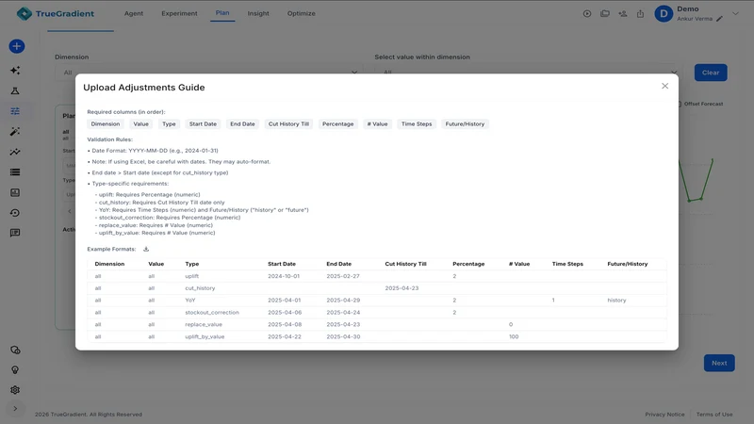754x424 pixels.
Task: Open the account menu chevron
Action: click(x=735, y=13)
